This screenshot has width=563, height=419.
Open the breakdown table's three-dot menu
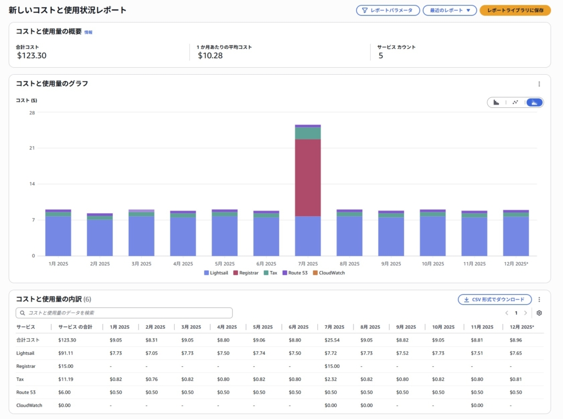[x=539, y=300]
